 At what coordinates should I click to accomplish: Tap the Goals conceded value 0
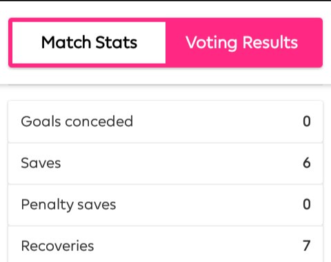[307, 122]
